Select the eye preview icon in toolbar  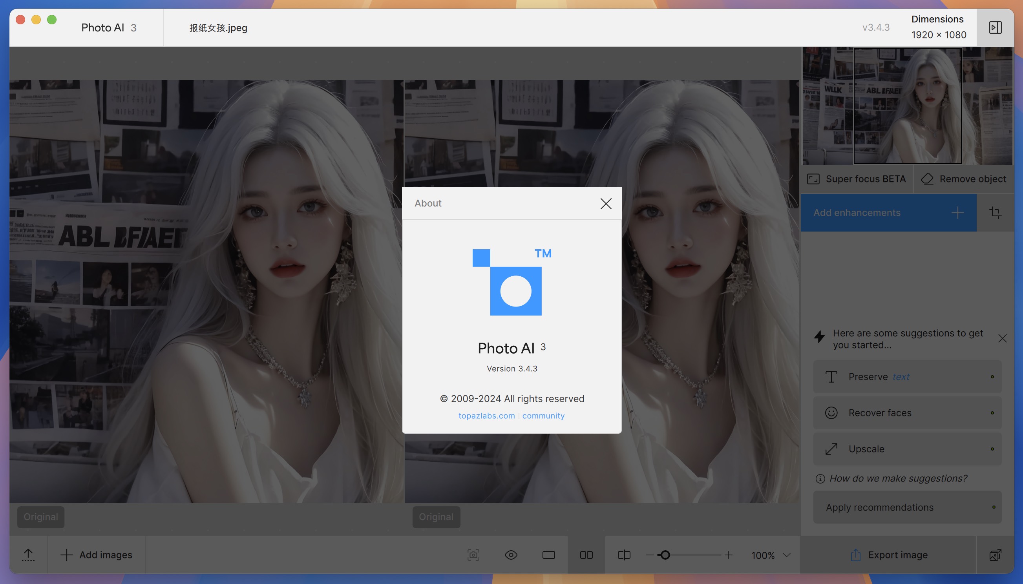[511, 555]
